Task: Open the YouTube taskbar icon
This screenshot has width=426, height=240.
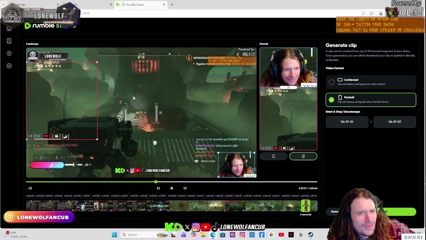Action: coord(281,235)
